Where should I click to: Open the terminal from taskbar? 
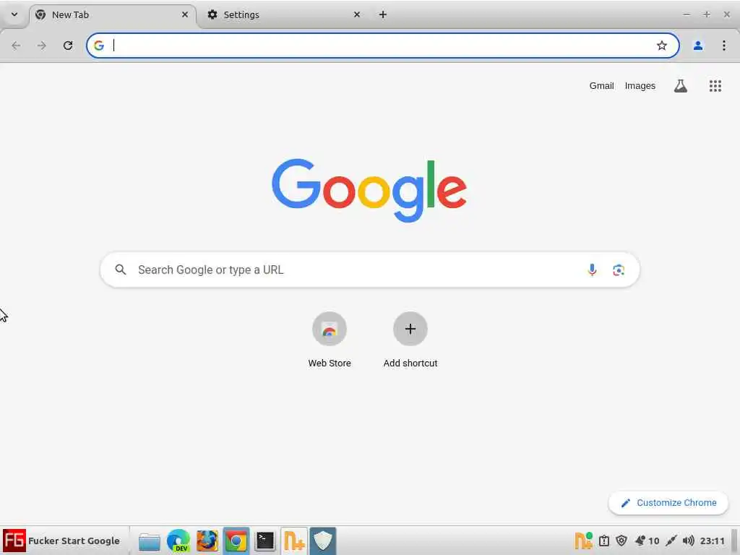click(x=264, y=541)
